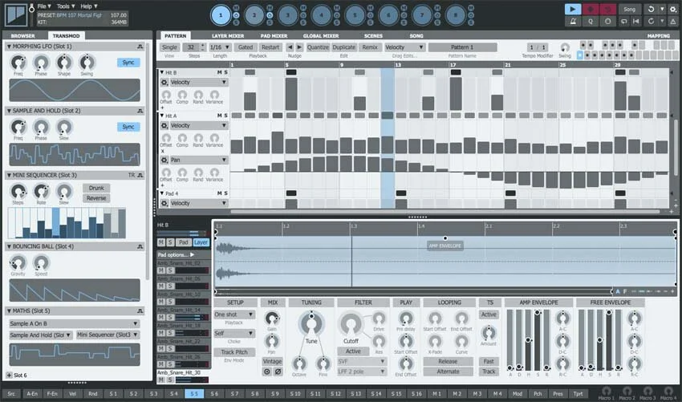Open the Help menu
This screenshot has height=402, width=682.
[x=89, y=6]
